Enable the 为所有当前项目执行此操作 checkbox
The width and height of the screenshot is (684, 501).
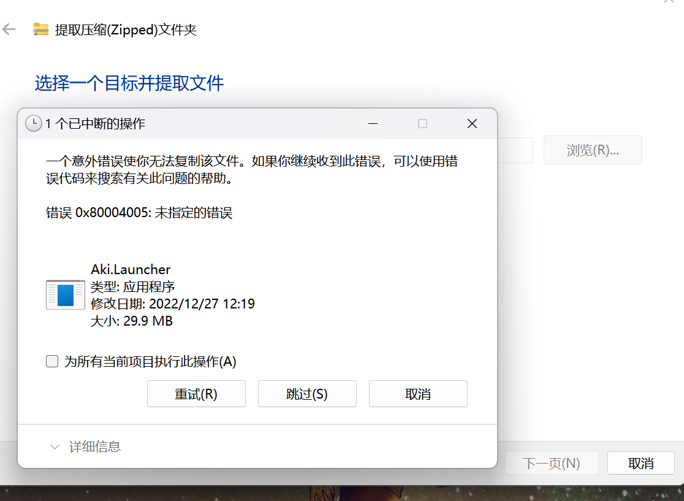(x=53, y=361)
